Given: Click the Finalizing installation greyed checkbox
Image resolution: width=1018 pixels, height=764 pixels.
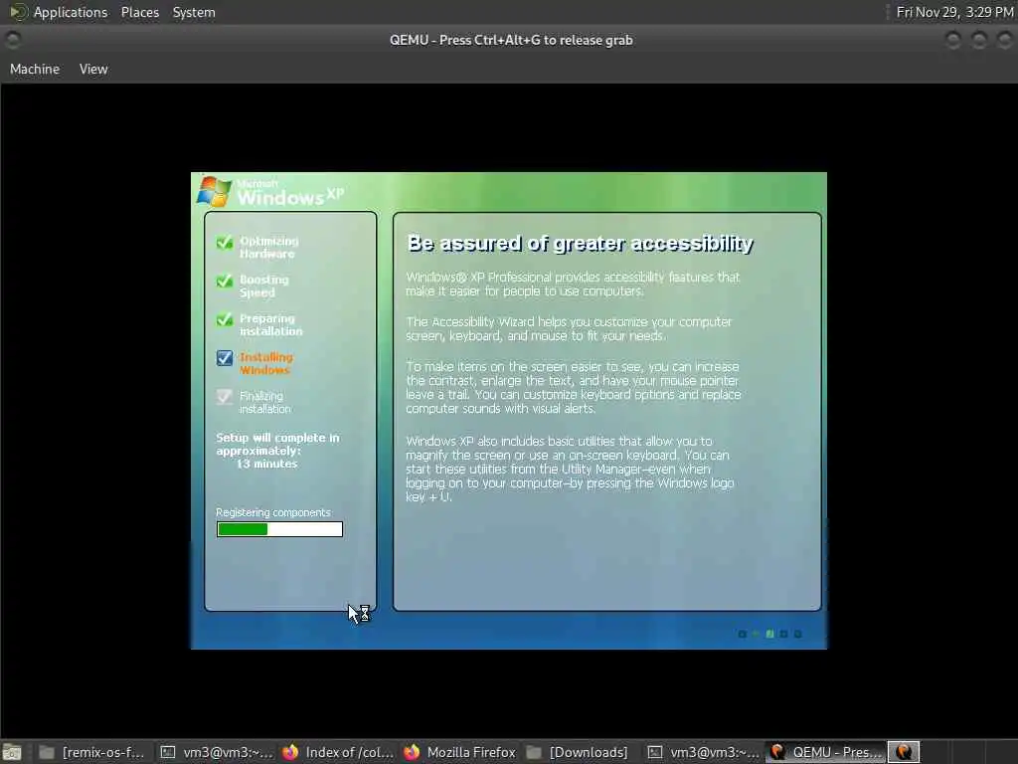Looking at the screenshot, I should [225, 397].
